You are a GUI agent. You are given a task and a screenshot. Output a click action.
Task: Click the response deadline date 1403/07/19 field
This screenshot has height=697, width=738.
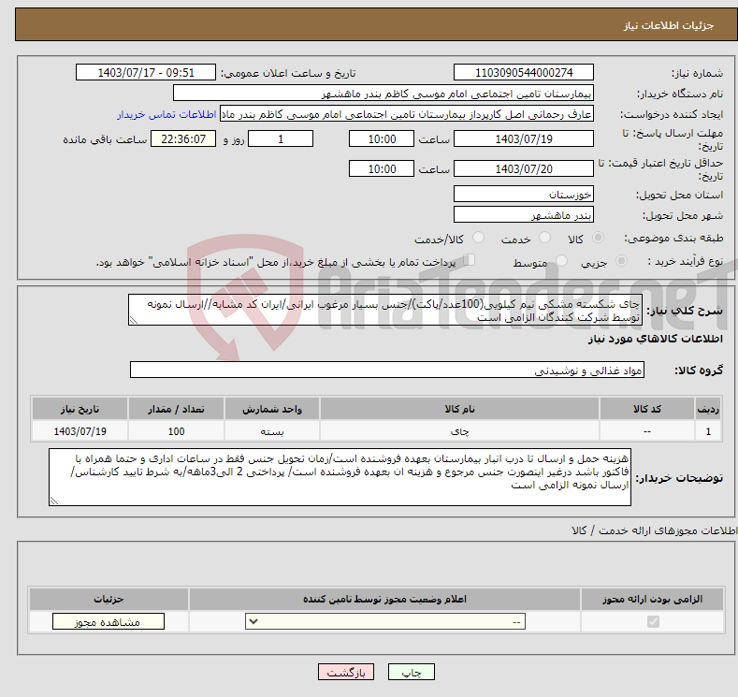point(524,138)
